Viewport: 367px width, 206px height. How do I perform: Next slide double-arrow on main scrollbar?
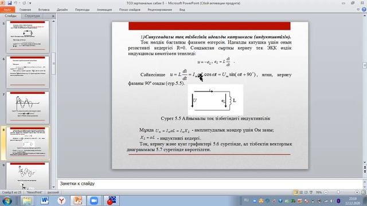tap(365, 172)
